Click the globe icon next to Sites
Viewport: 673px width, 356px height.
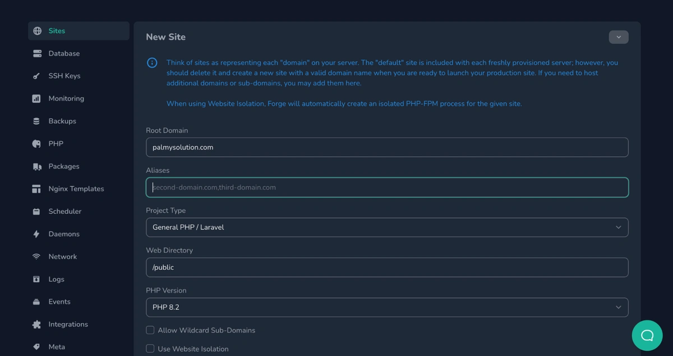(37, 31)
